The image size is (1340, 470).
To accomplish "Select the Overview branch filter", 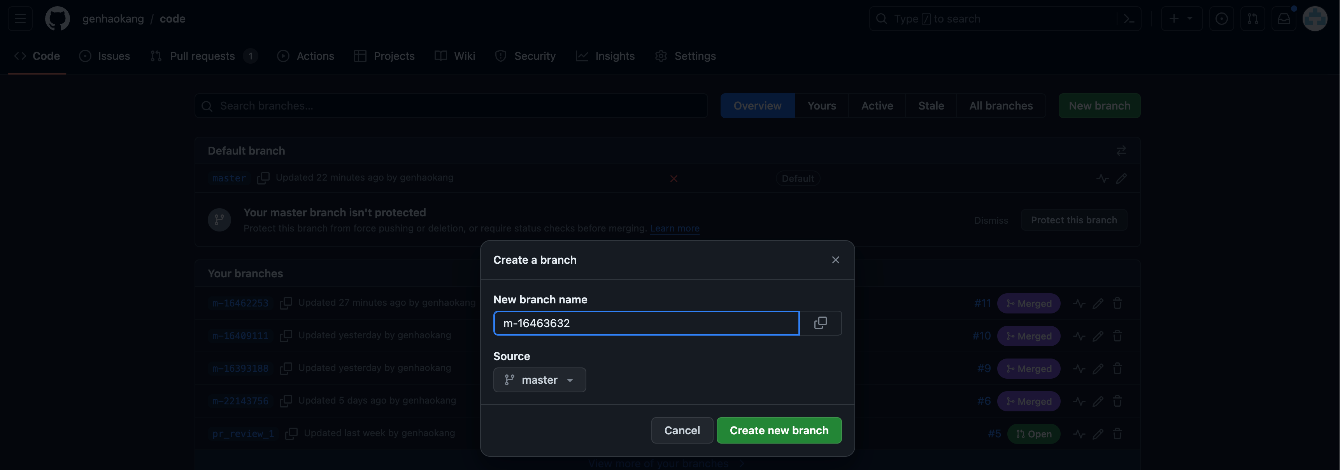I will coord(758,106).
